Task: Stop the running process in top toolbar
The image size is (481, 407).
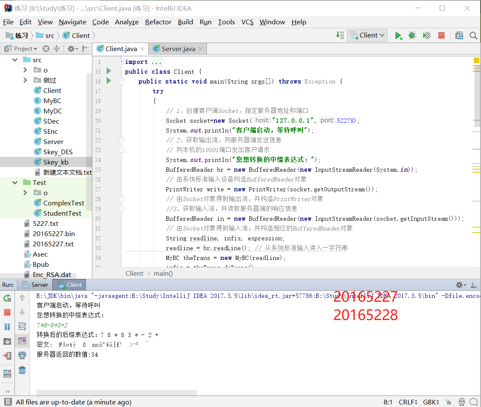Action: pyautogui.click(x=441, y=36)
